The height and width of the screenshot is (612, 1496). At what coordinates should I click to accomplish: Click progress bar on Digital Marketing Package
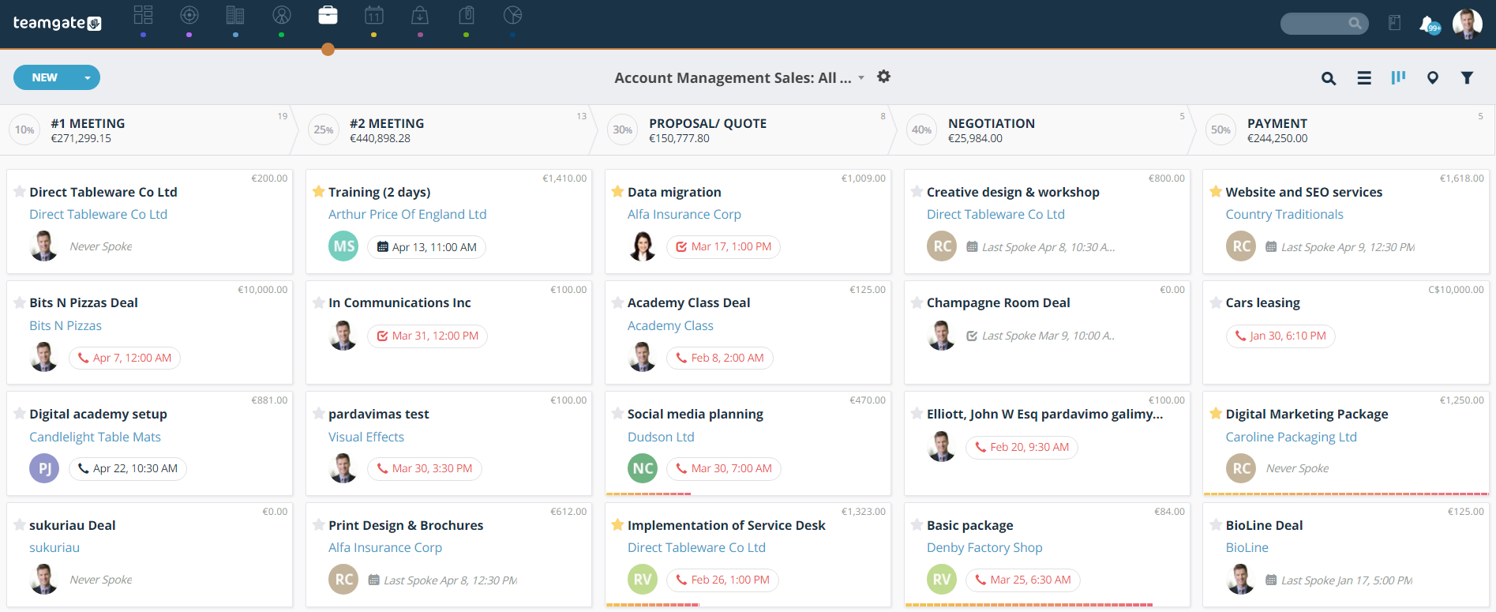point(1346,494)
